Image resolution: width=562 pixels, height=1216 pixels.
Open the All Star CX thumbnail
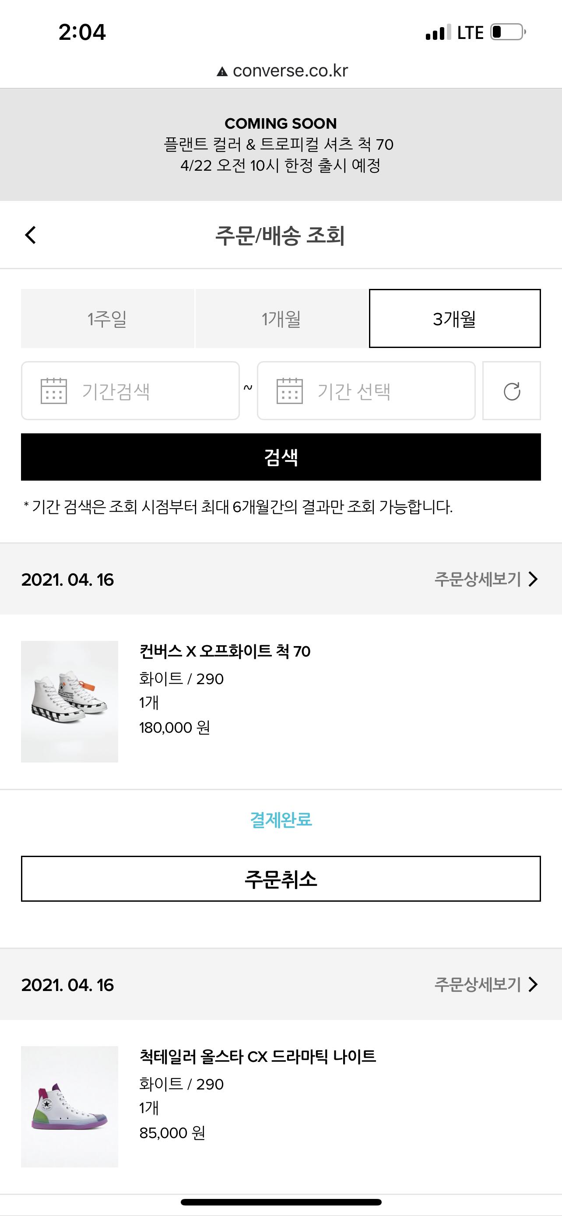coord(69,1107)
